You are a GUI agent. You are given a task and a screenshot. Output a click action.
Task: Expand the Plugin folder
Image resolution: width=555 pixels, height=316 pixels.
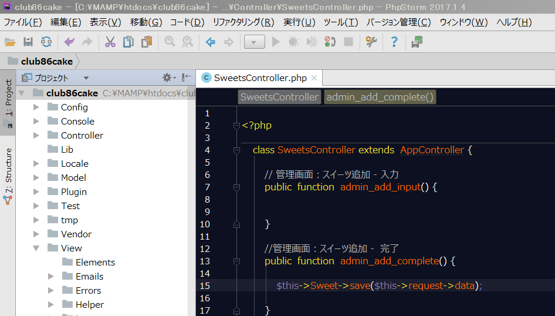coord(36,191)
